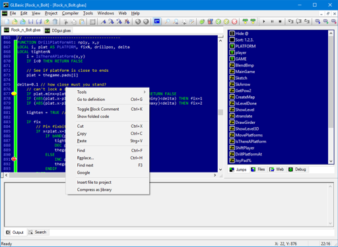Open the Compiler menu
338x247 pixels.
click(70, 13)
